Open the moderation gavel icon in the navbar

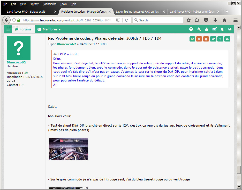coord(199,29)
